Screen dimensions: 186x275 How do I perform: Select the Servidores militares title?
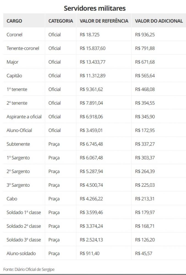pyautogui.click(x=95, y=8)
